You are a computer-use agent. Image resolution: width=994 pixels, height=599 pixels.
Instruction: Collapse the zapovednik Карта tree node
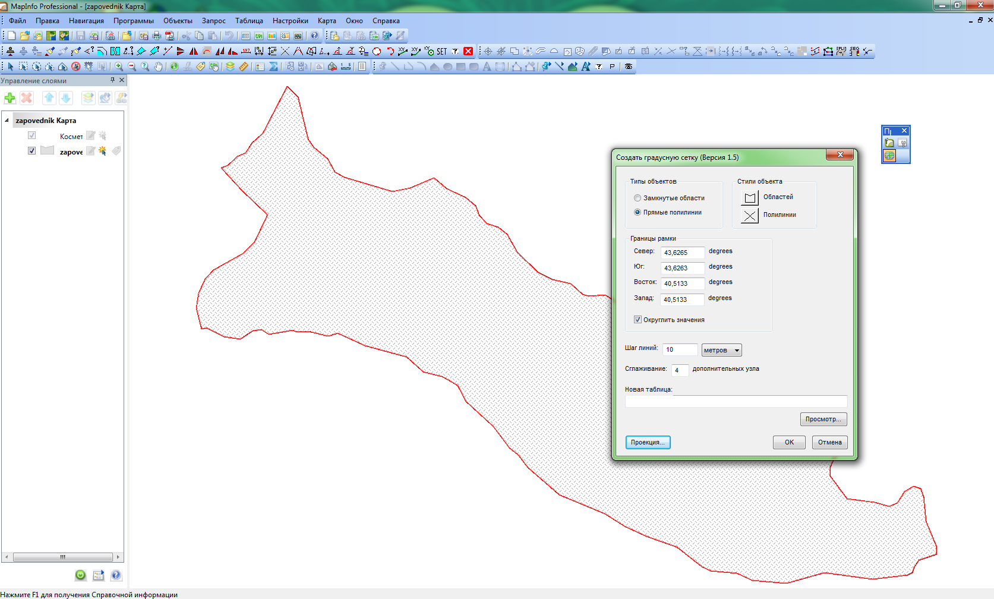tap(7, 120)
